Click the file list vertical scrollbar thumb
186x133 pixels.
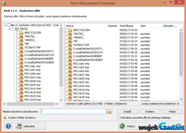click(x=181, y=54)
